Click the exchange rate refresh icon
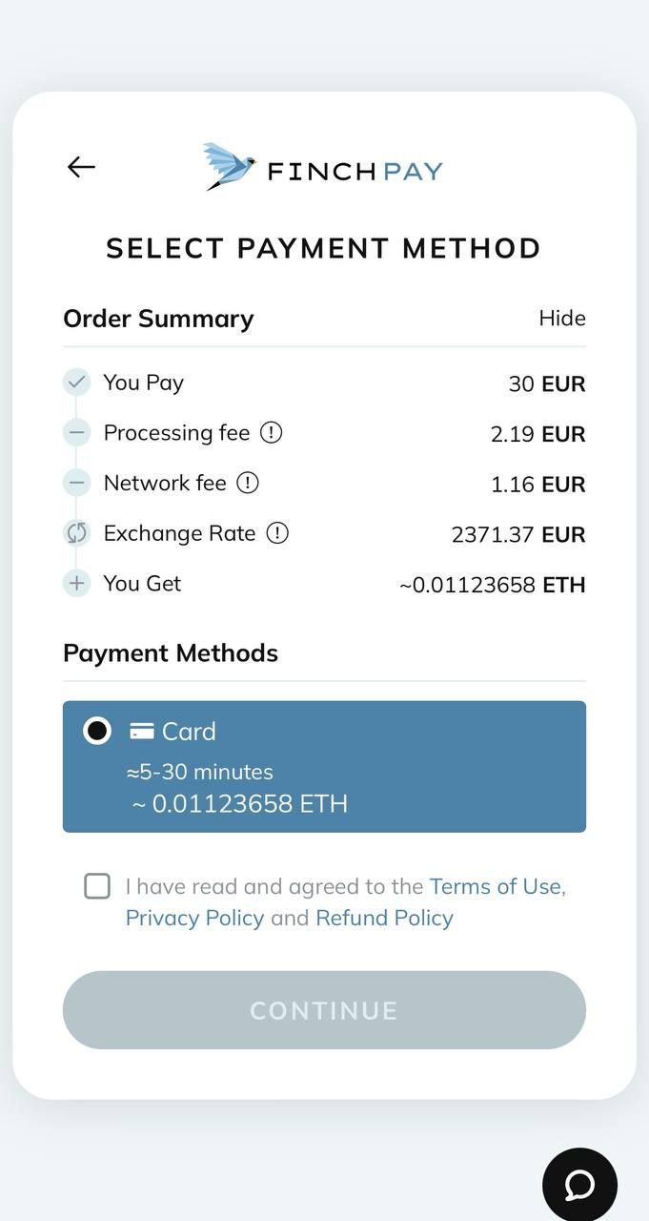649x1221 pixels. 76,533
